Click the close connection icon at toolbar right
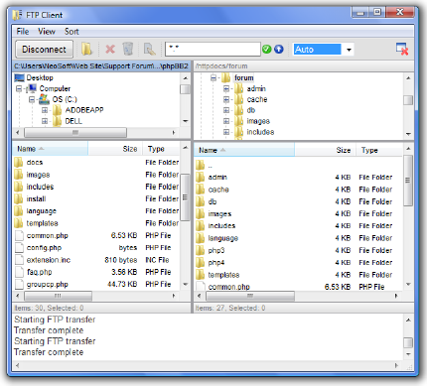Screen dimensions: 427x386 [x=402, y=49]
